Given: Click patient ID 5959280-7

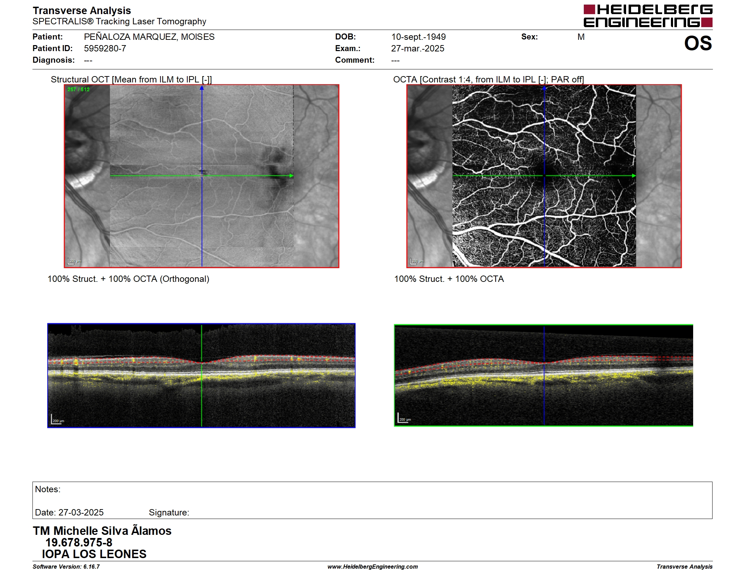Looking at the screenshot, I should (x=105, y=48).
